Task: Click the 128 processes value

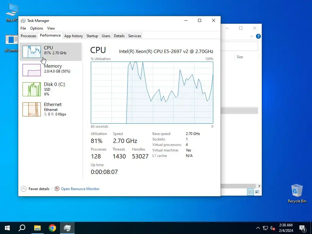Action: (x=96, y=156)
